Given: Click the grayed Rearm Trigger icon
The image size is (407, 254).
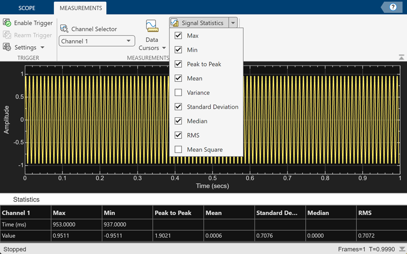Looking at the screenshot, I should coord(7,35).
